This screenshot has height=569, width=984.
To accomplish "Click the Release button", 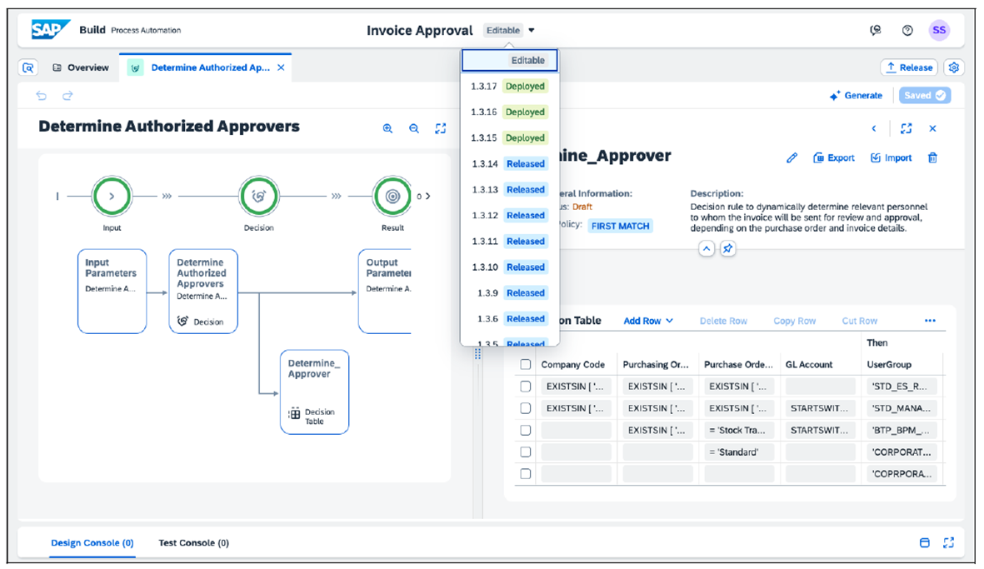I will 909,67.
